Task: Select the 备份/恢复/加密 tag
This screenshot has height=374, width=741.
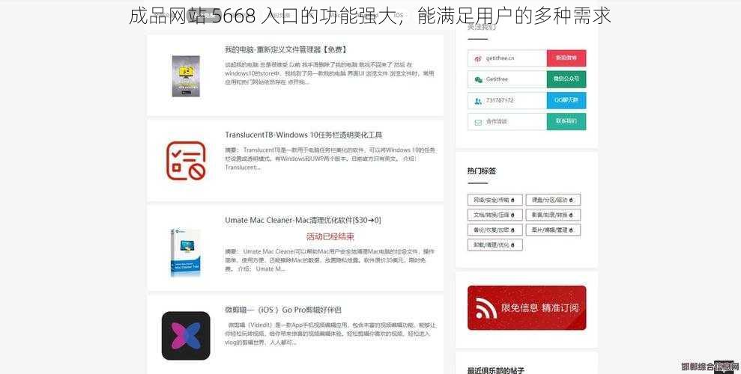Action: tap(494, 230)
